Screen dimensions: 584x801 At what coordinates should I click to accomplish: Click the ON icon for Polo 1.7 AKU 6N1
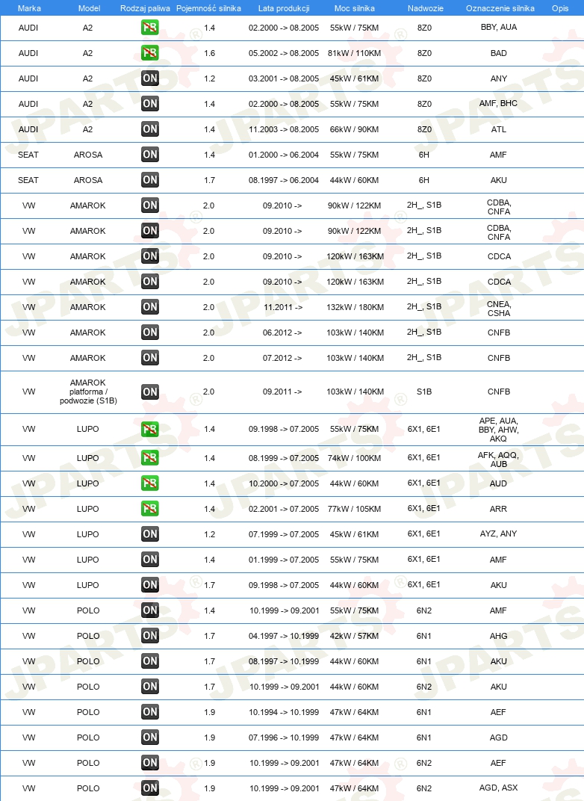(x=149, y=661)
